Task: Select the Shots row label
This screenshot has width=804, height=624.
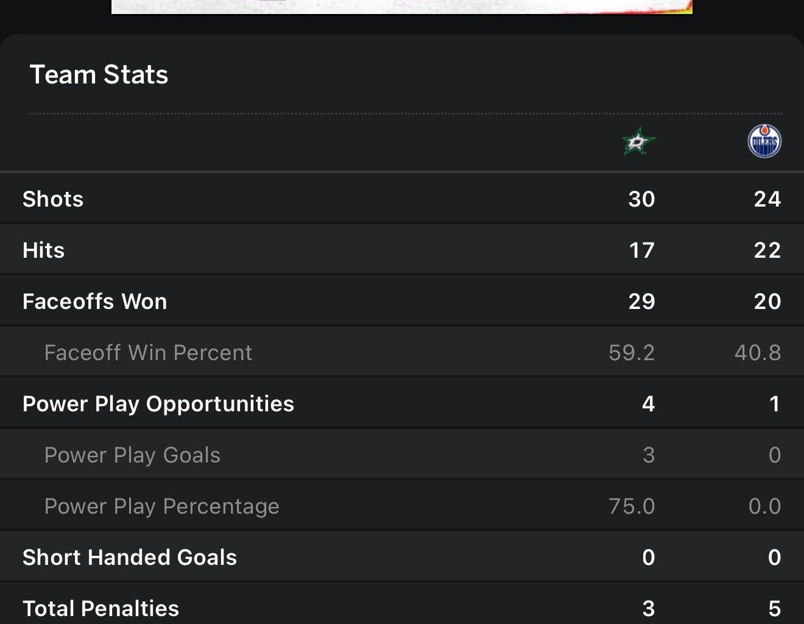Action: [53, 199]
